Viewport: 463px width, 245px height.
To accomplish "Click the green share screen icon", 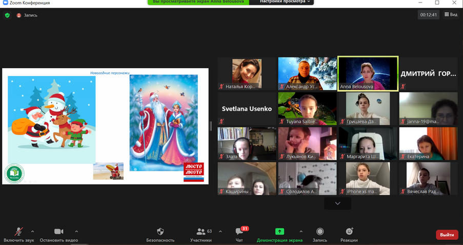I will tap(279, 232).
